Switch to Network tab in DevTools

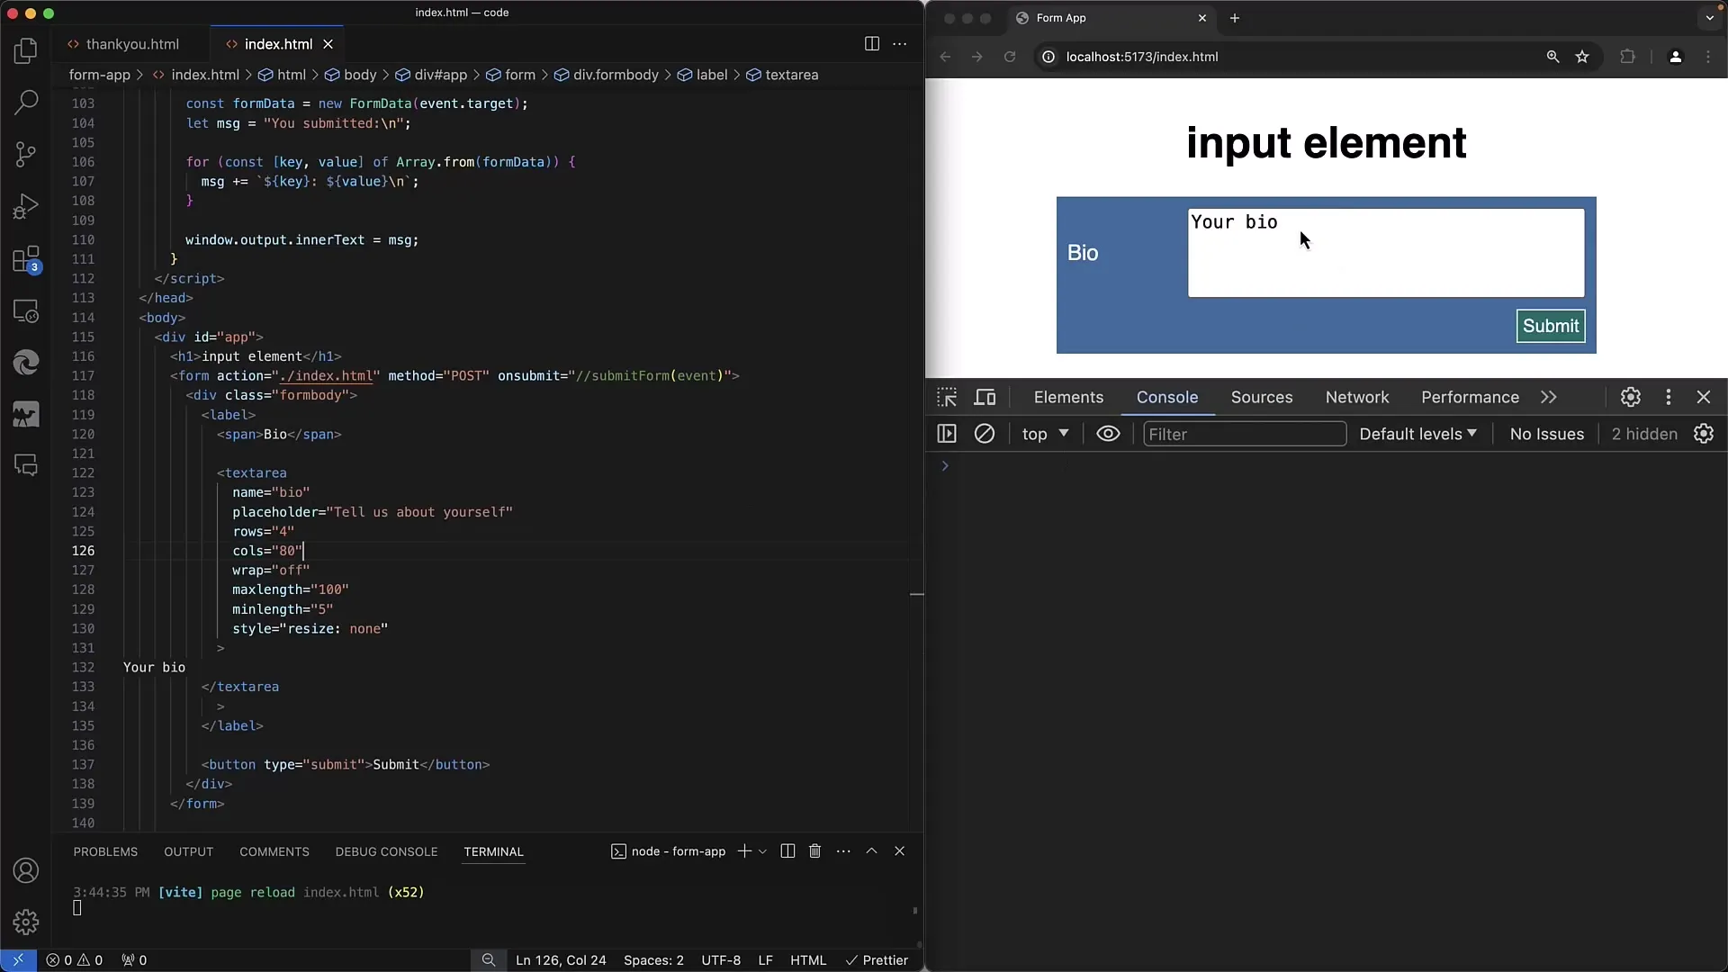[1357, 397]
